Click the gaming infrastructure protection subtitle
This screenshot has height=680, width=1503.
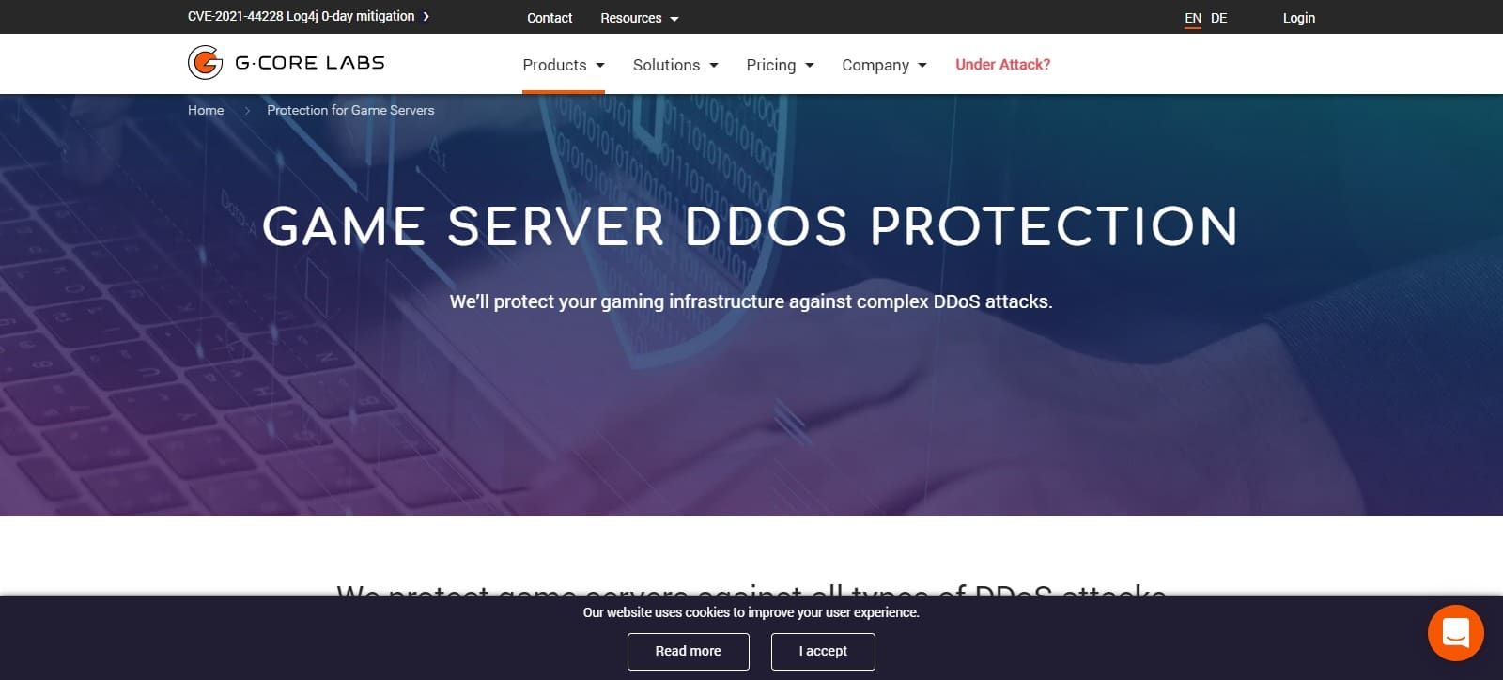point(751,301)
